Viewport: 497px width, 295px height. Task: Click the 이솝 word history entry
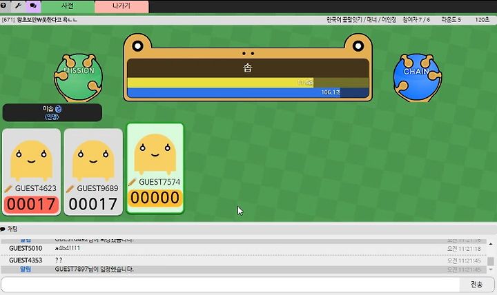[52, 112]
